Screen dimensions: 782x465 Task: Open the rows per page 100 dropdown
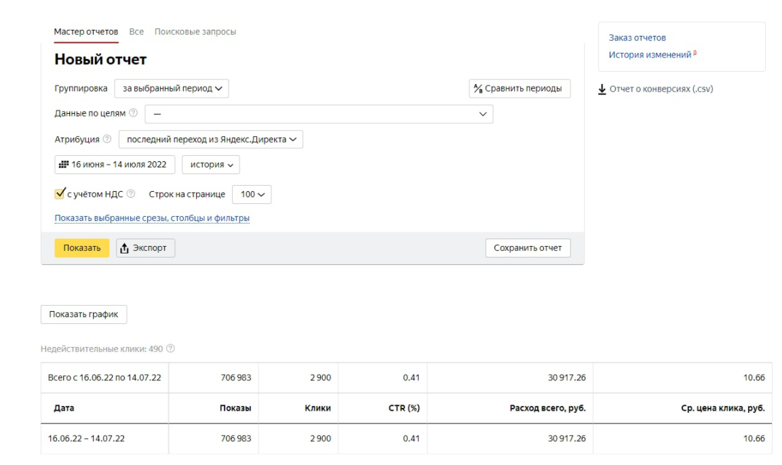pos(252,195)
